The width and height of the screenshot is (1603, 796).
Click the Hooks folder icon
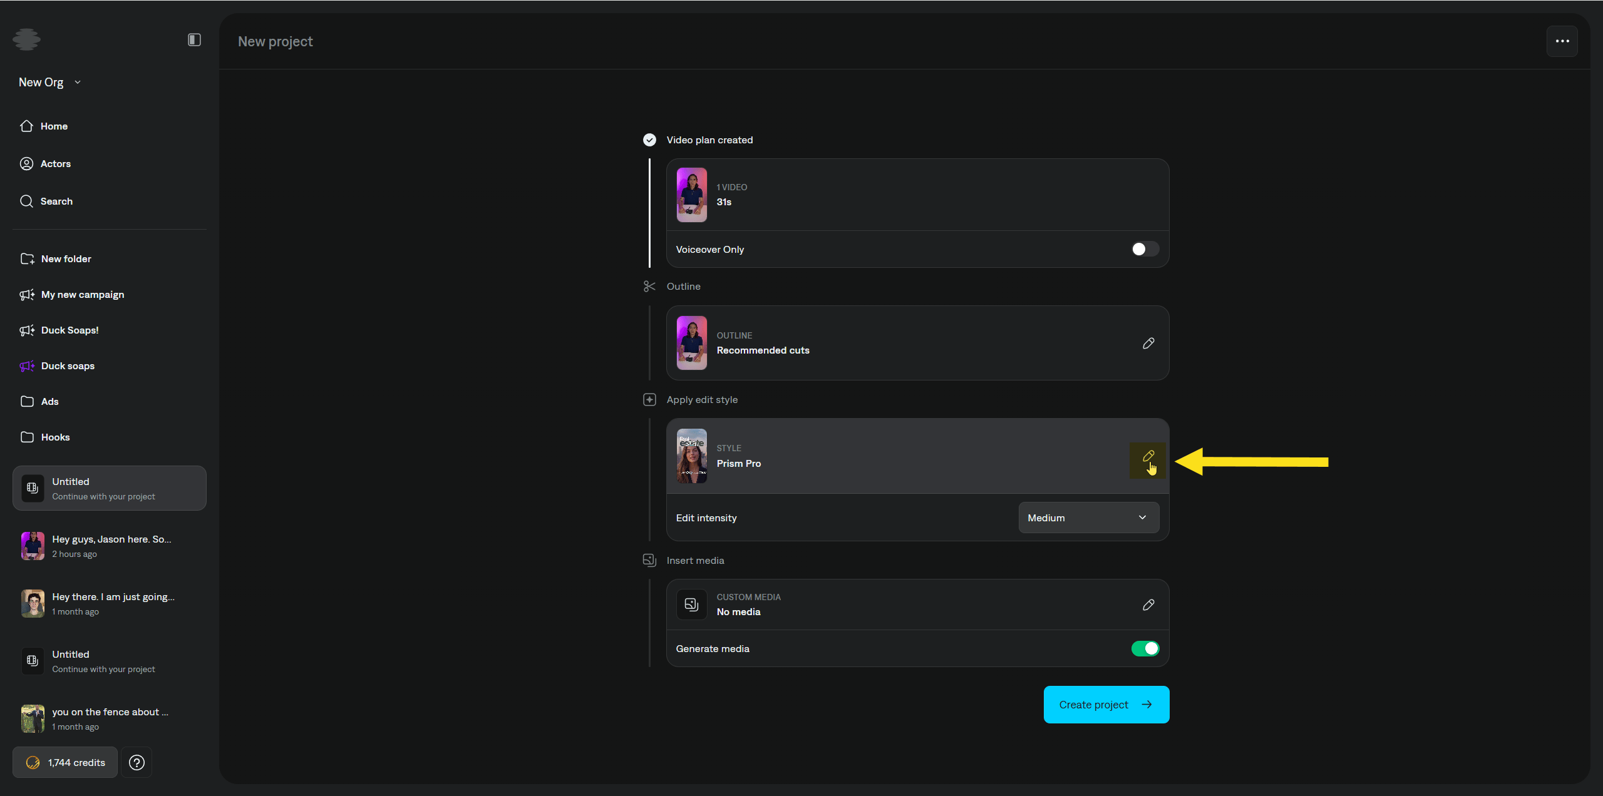point(27,437)
